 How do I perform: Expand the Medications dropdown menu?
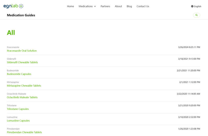[87, 6]
